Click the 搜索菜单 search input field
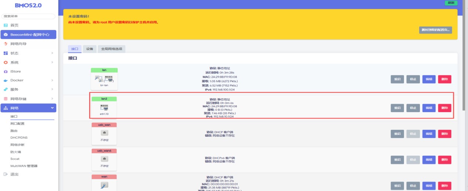468x191 pixels. click(x=28, y=16)
